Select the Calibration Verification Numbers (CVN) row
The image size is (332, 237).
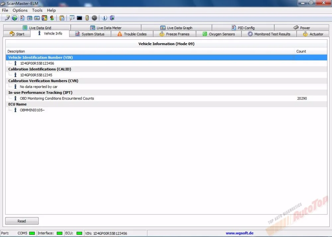coord(166,81)
